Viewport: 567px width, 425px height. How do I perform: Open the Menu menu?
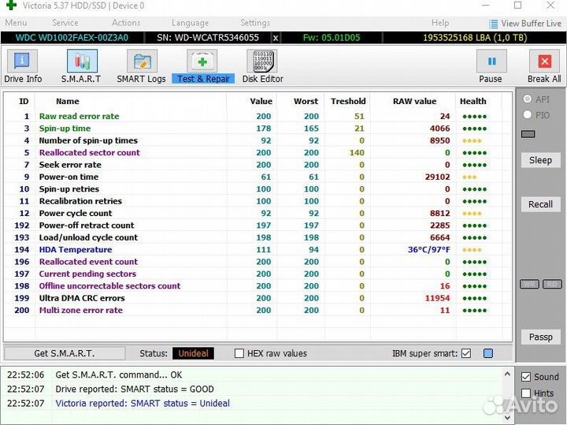coord(16,23)
